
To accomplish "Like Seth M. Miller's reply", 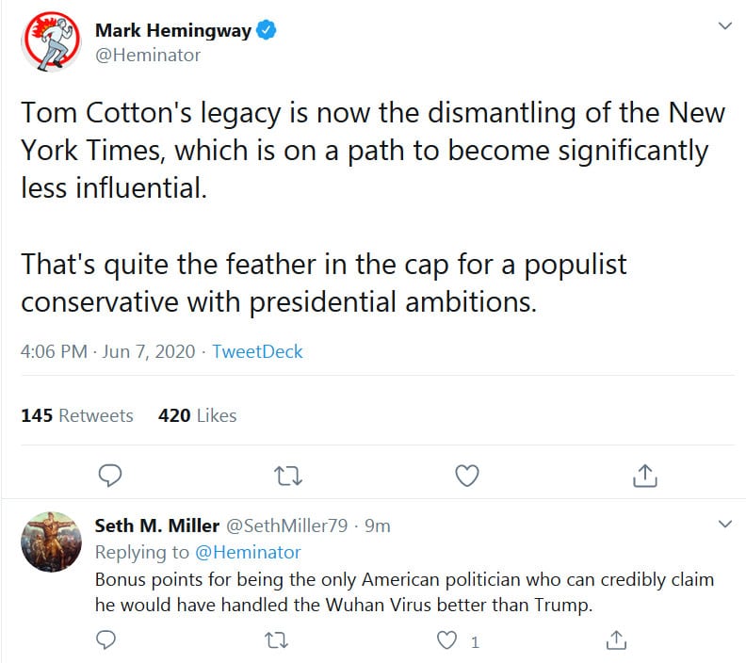I will click(x=447, y=640).
